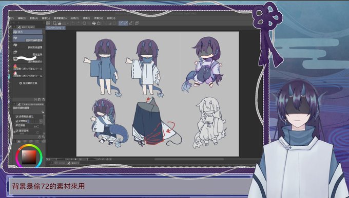Click the canvas rotation slider at bottom
Image resolution: width=349 pixels, height=198 pixels.
tap(88, 160)
